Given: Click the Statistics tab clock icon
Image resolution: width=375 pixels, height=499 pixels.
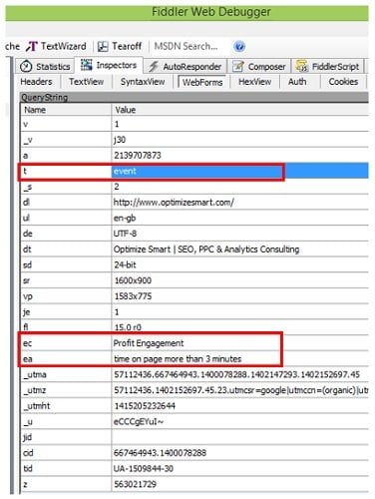Looking at the screenshot, I should [26, 66].
